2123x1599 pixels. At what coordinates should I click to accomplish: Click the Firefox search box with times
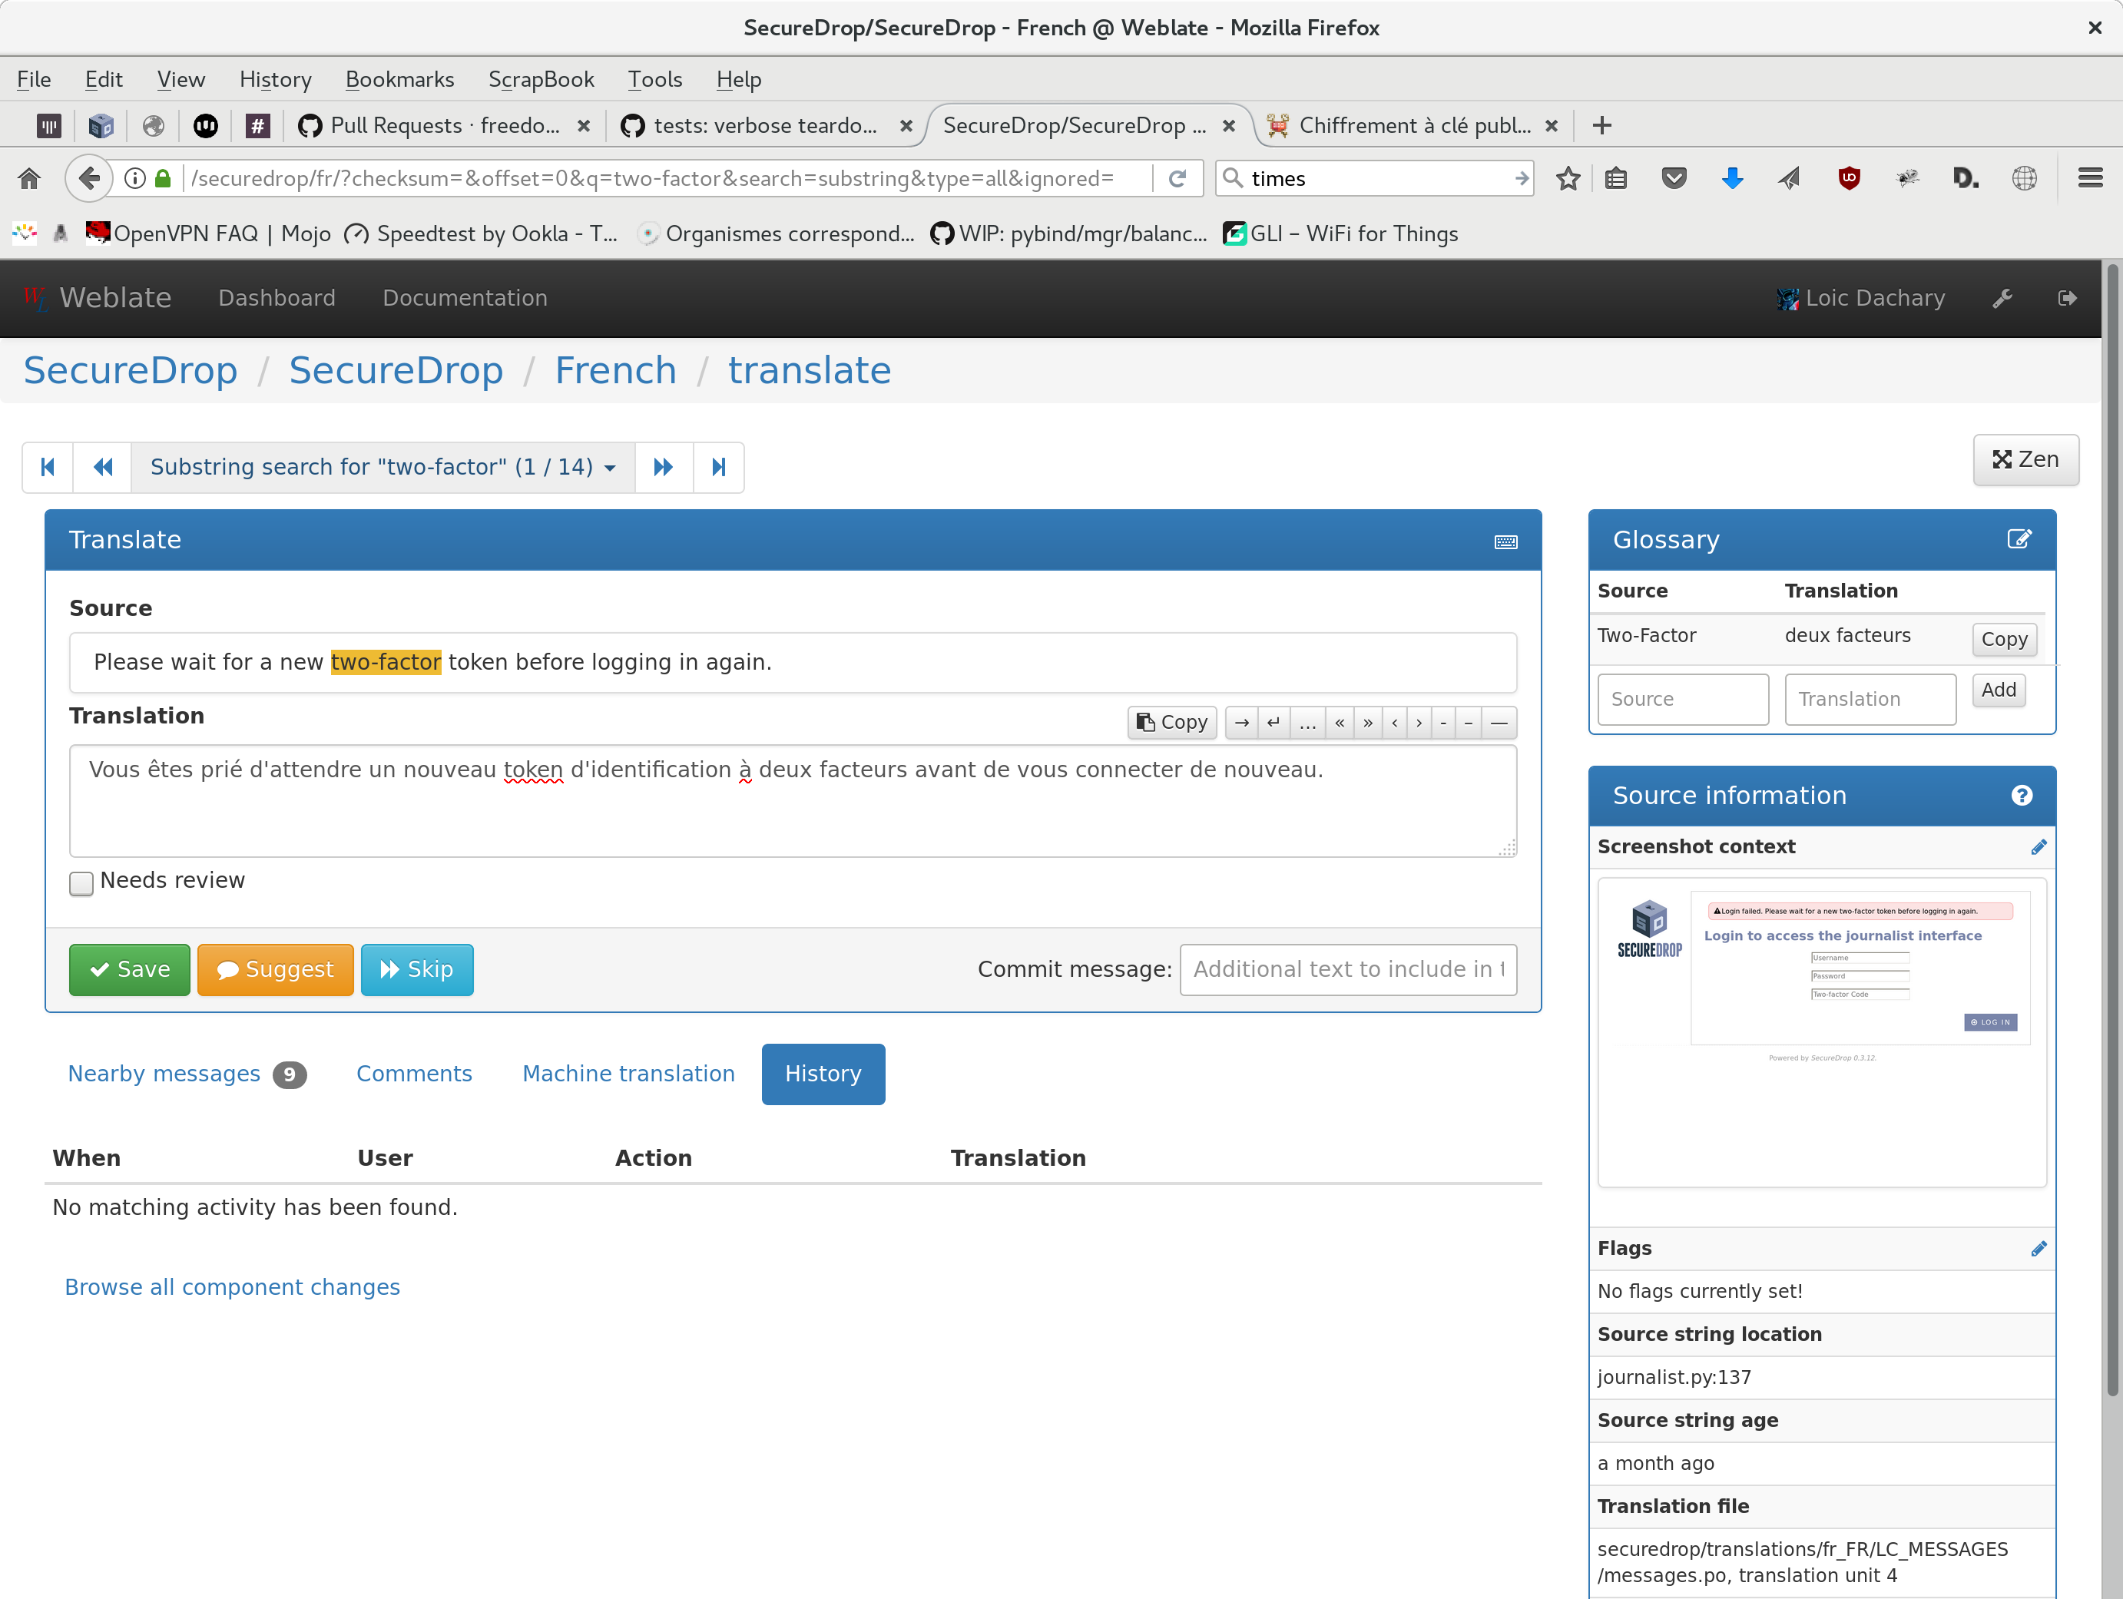pos(1374,178)
